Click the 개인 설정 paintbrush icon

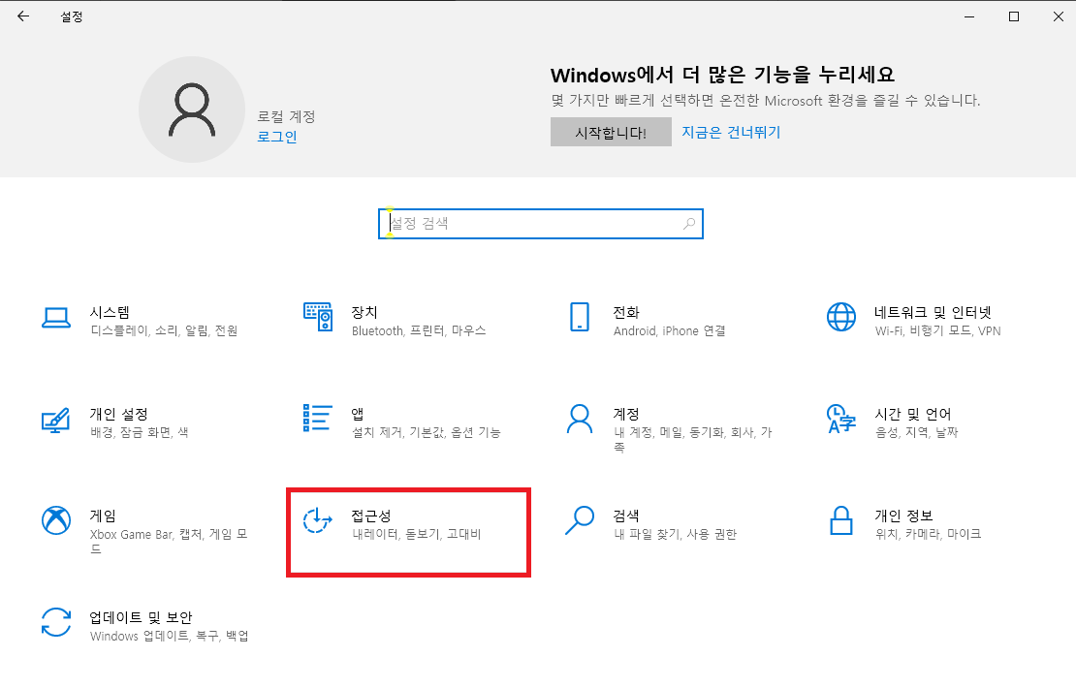point(56,420)
